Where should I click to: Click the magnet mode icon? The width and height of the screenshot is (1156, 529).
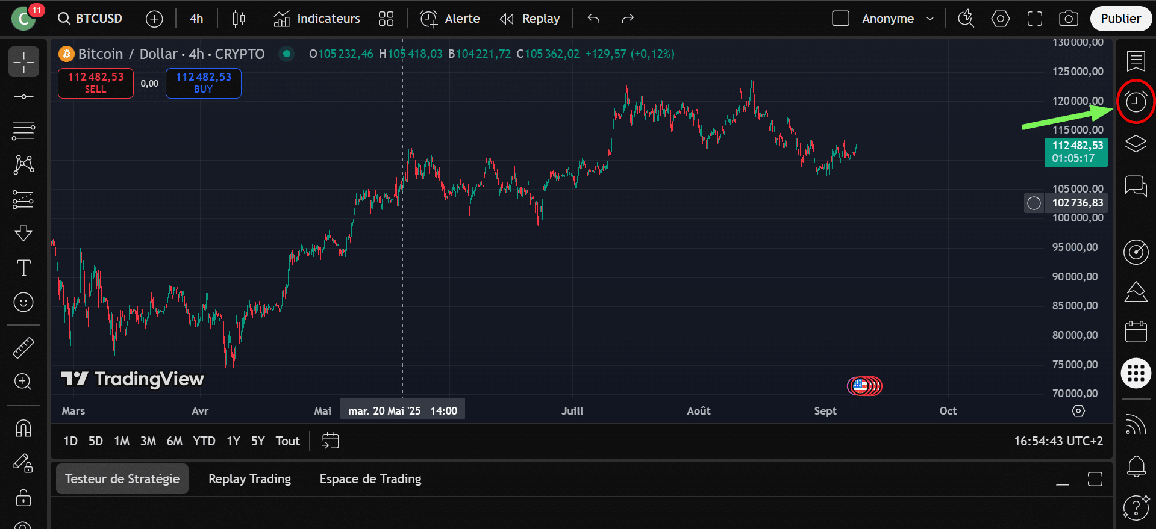23,428
